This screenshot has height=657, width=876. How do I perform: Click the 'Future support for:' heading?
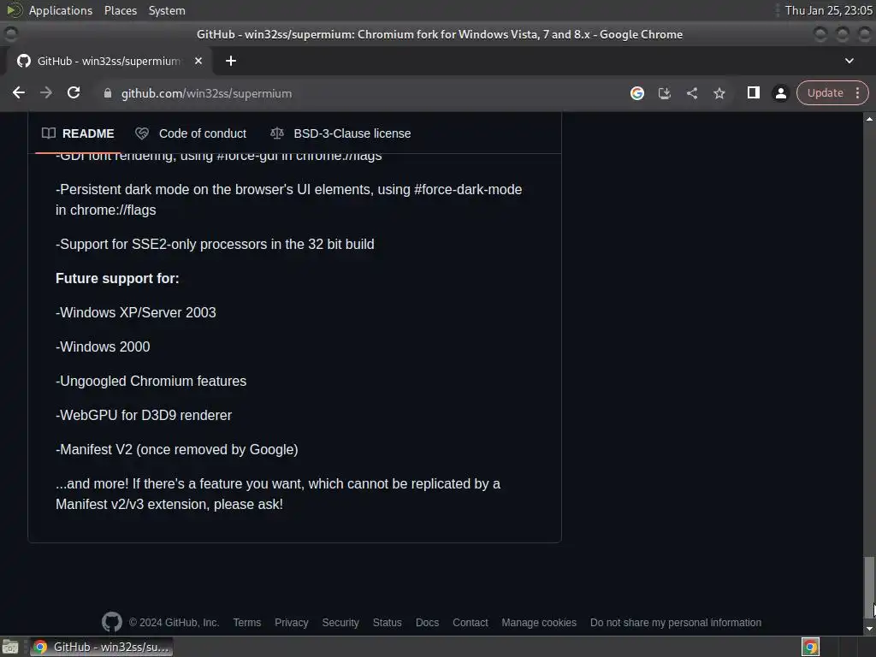[117, 278]
